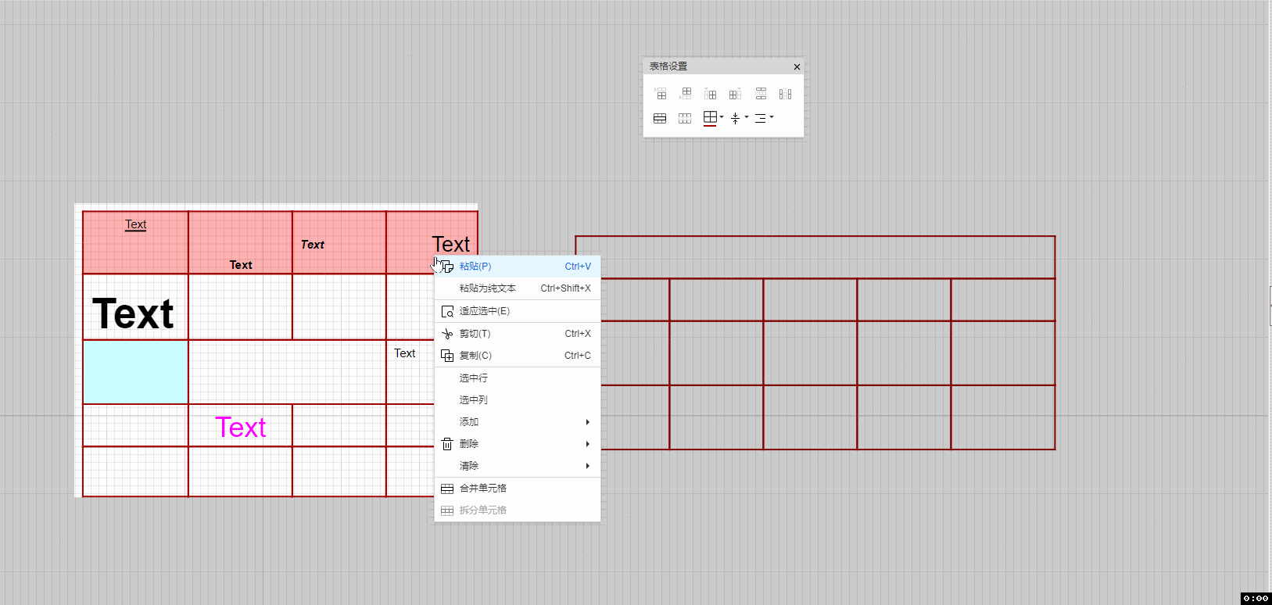Select the header cell with small bold Text

point(240,242)
